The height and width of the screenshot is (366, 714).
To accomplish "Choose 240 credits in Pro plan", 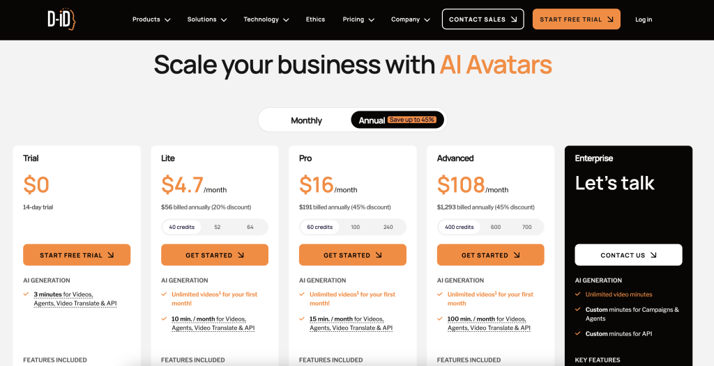I will [388, 227].
